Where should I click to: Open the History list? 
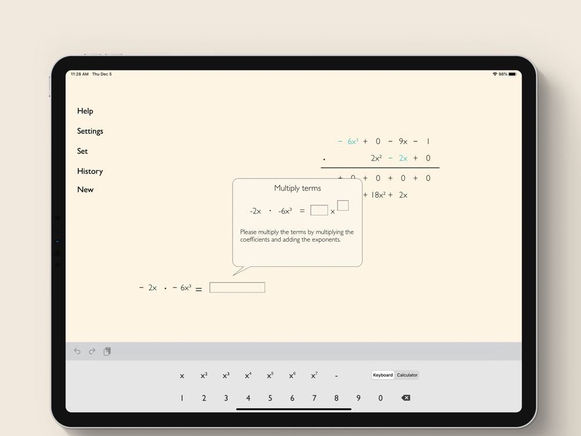(90, 171)
